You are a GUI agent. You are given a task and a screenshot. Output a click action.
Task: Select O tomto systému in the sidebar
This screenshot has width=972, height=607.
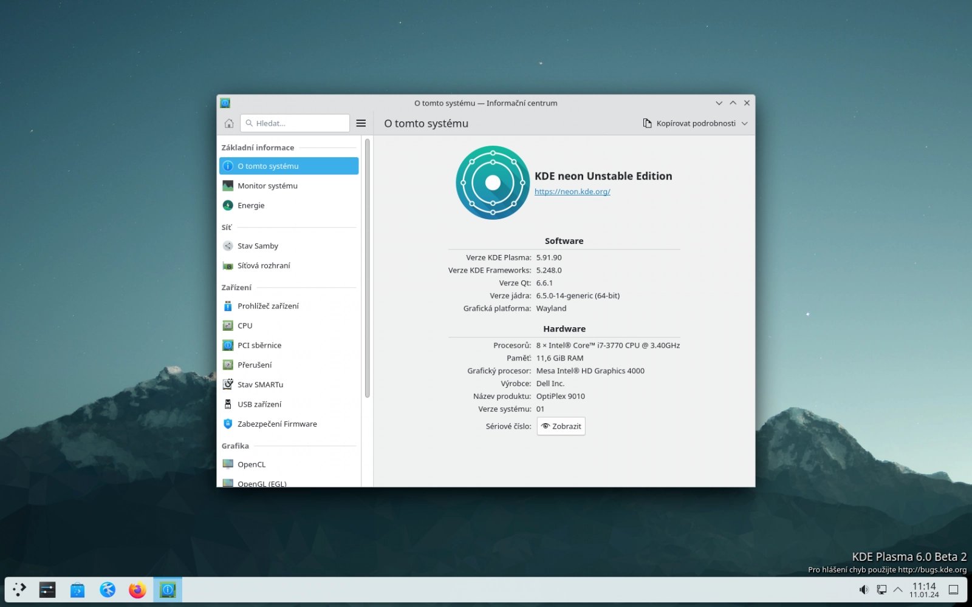289,166
